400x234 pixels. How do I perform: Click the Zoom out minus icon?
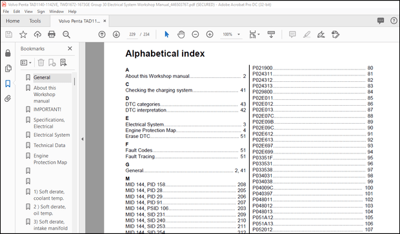(195, 34)
